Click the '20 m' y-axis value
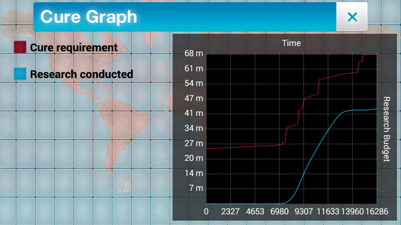This screenshot has height=225, width=401. [194, 158]
